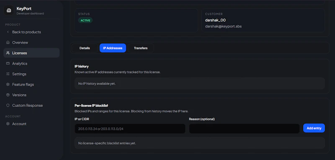This screenshot has height=160, width=335.
Task: Click the 'Known active IP addresses' description
Action: (x=118, y=72)
